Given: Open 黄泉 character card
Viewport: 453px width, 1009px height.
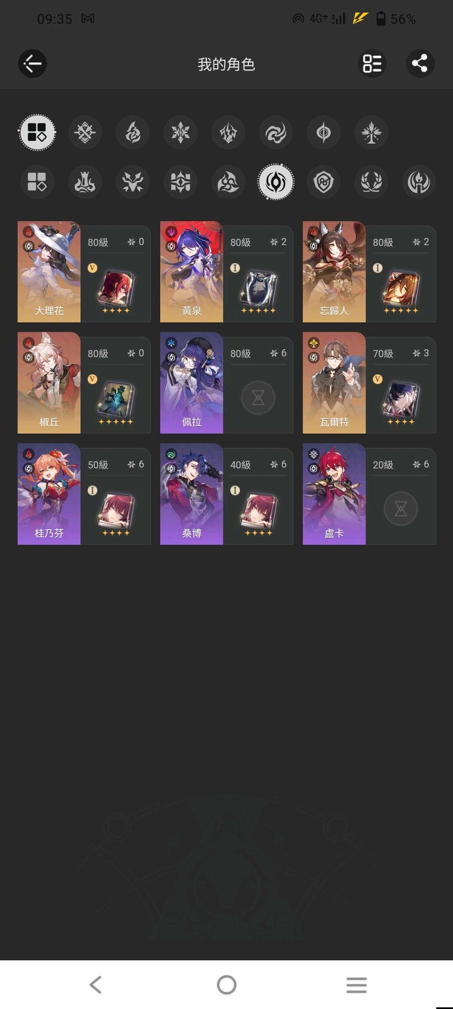Looking at the screenshot, I should pos(226,271).
